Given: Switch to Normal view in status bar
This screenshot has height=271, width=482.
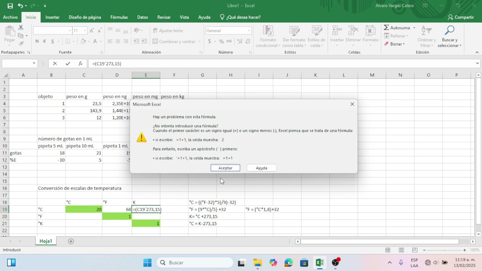Looking at the screenshot, I should pyautogui.click(x=387, y=250).
